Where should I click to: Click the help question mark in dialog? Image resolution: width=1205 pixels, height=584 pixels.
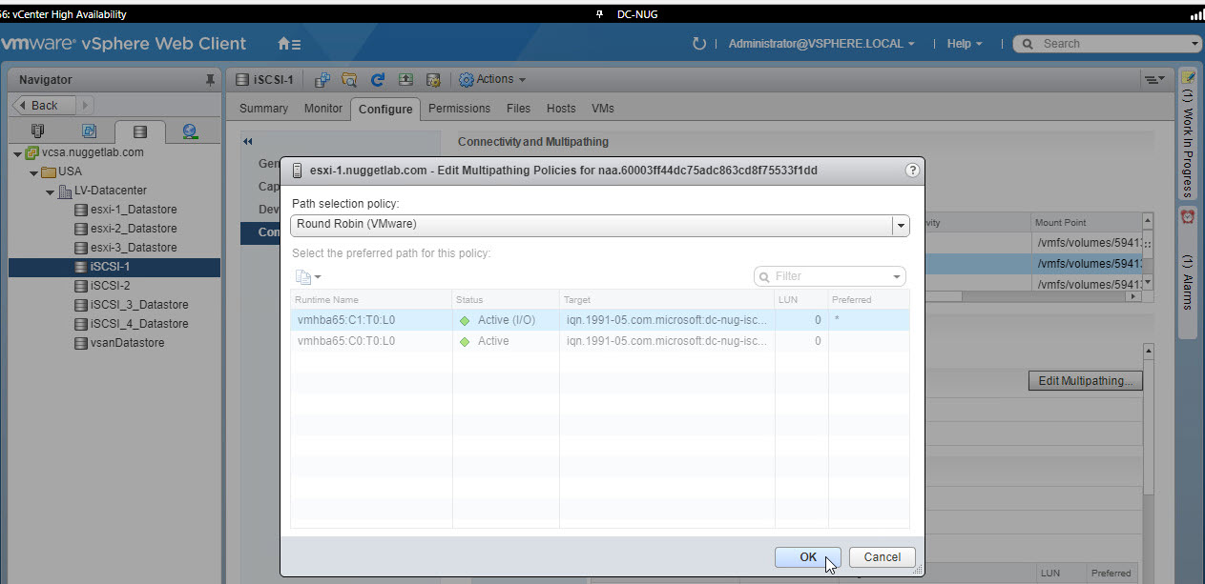click(x=912, y=171)
